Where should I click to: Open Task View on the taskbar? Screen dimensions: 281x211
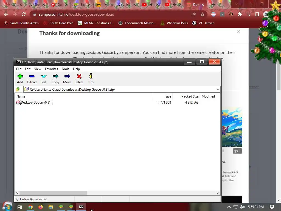20,207
